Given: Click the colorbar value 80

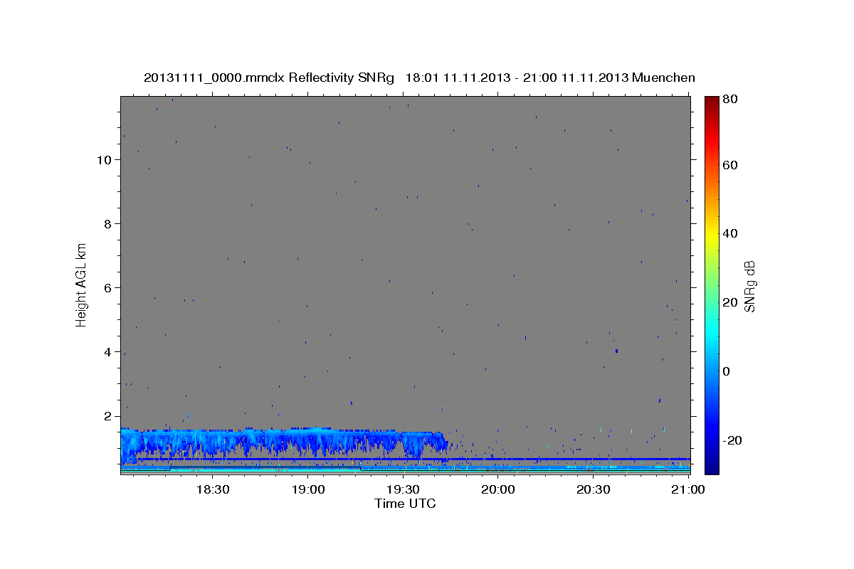Looking at the screenshot, I should pos(729,99).
